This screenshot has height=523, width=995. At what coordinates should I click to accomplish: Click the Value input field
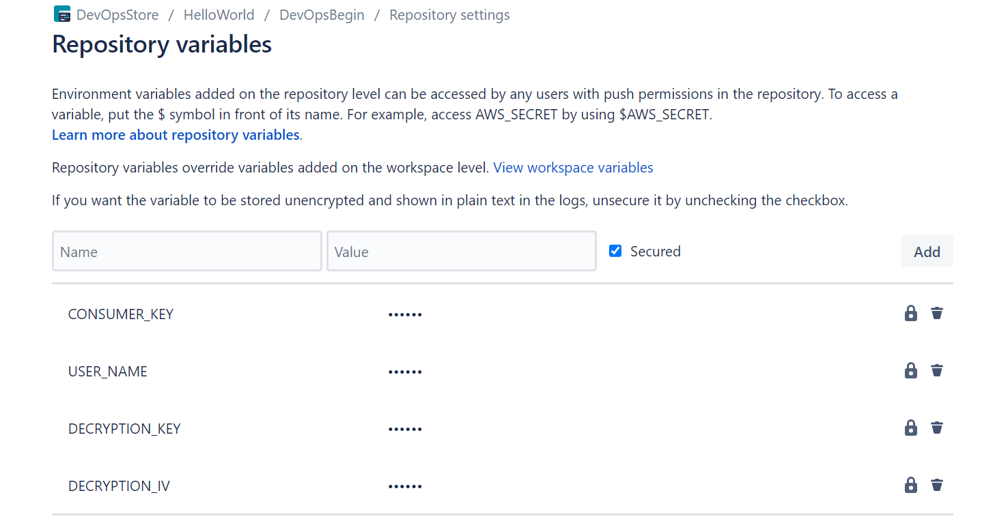[461, 251]
